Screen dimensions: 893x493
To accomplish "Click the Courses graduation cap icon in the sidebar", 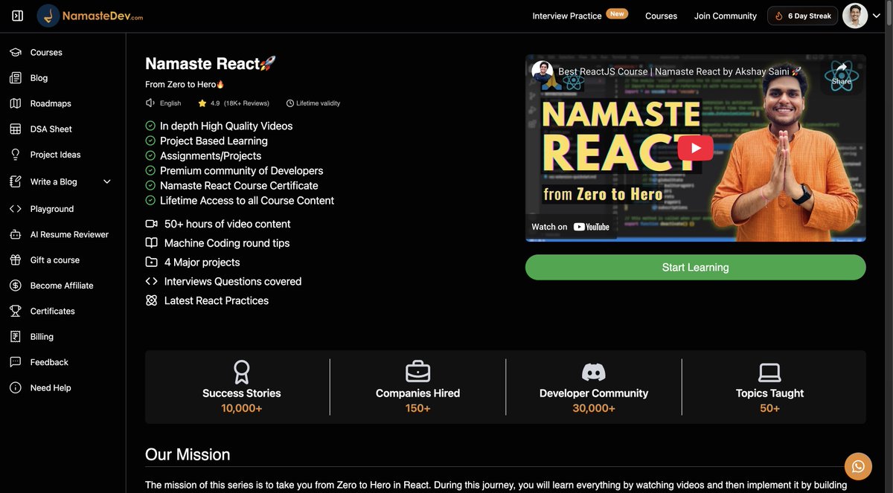I will click(x=16, y=52).
